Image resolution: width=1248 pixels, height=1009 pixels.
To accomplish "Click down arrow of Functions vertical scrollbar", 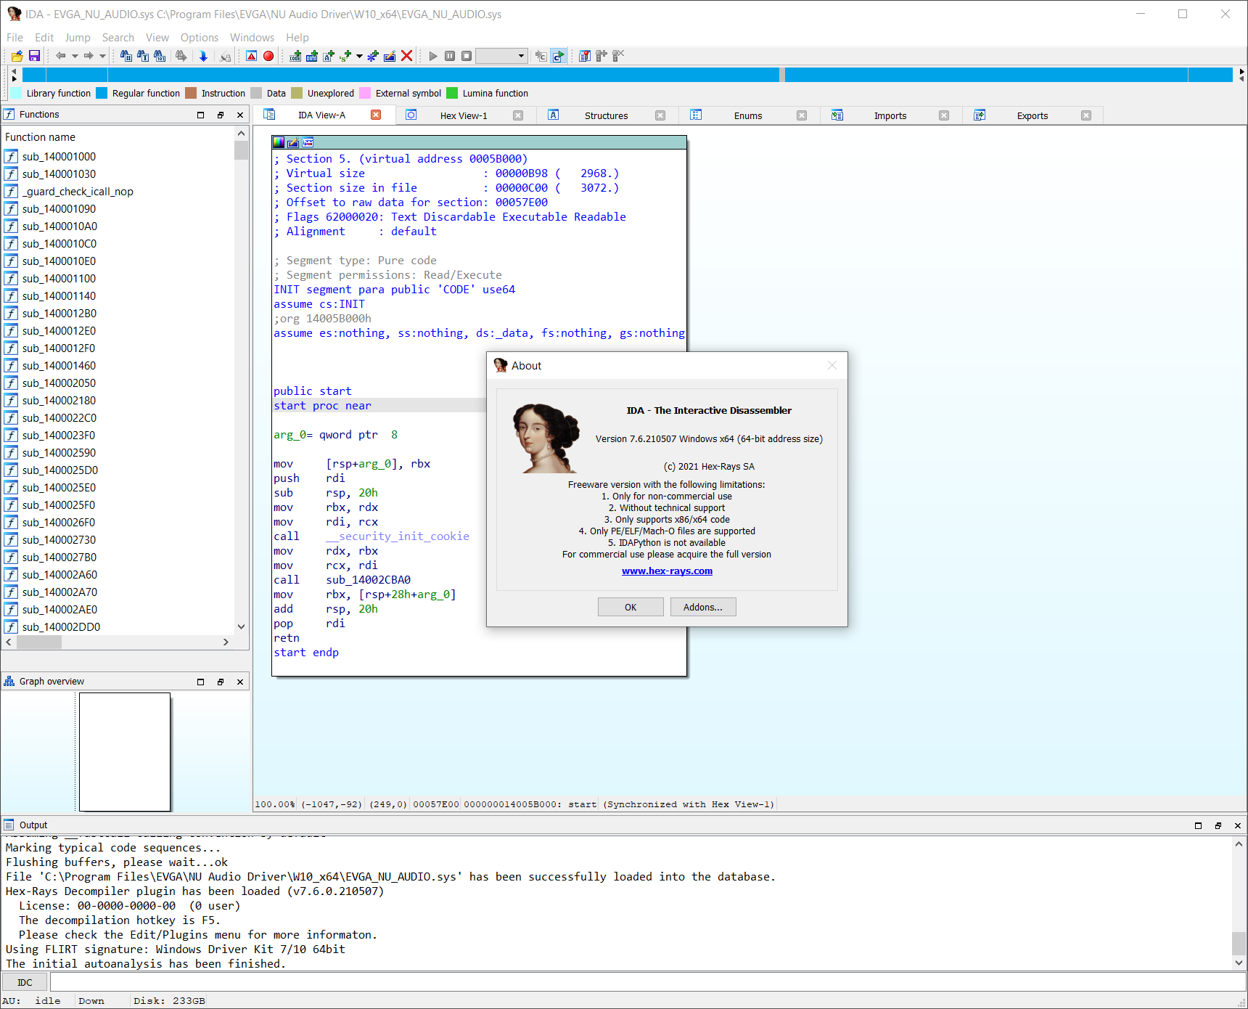I will (x=241, y=626).
